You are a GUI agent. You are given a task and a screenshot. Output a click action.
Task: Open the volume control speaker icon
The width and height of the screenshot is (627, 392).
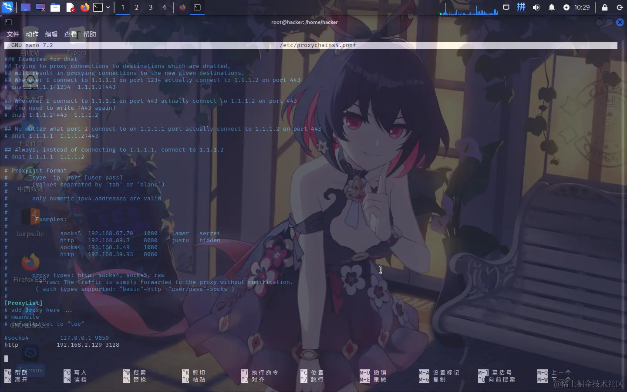click(x=536, y=7)
